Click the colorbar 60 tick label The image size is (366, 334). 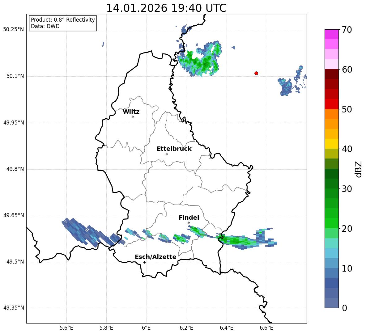pyautogui.click(x=347, y=70)
